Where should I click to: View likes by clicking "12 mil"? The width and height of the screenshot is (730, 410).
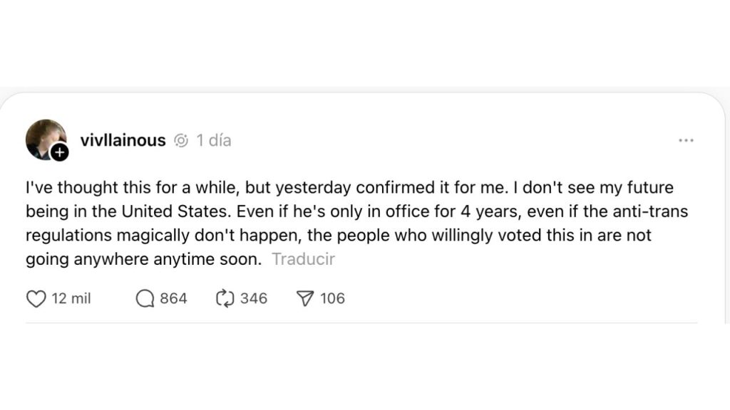click(71, 298)
